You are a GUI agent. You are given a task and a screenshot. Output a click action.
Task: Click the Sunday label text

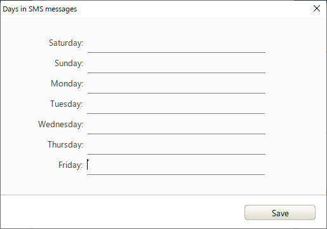(x=69, y=64)
